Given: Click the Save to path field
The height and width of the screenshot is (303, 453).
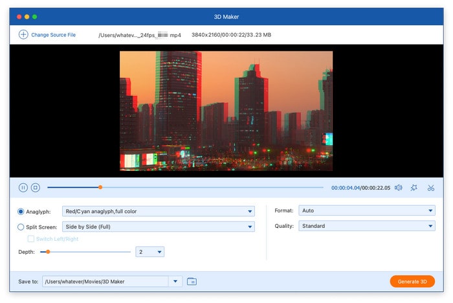Looking at the screenshot, I should (105, 281).
